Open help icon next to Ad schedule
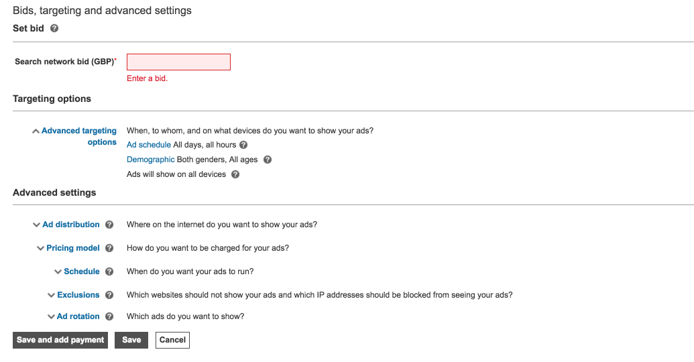The height and width of the screenshot is (362, 694). tap(243, 145)
